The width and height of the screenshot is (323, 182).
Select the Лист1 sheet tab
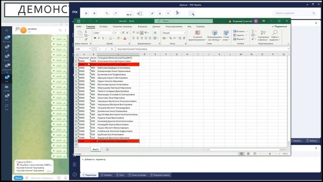click(x=95, y=150)
